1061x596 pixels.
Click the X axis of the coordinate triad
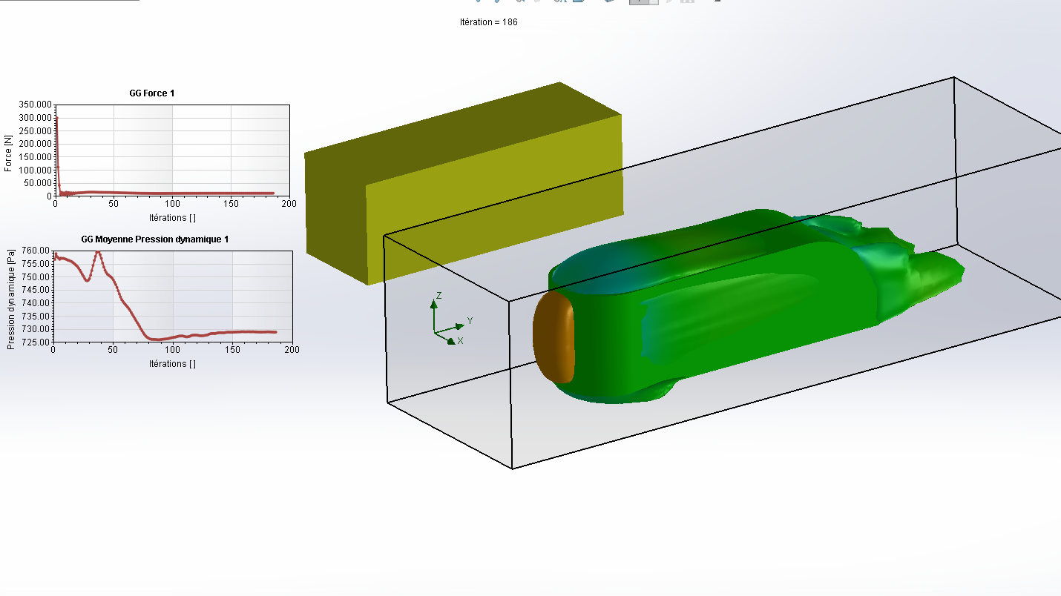[447, 338]
